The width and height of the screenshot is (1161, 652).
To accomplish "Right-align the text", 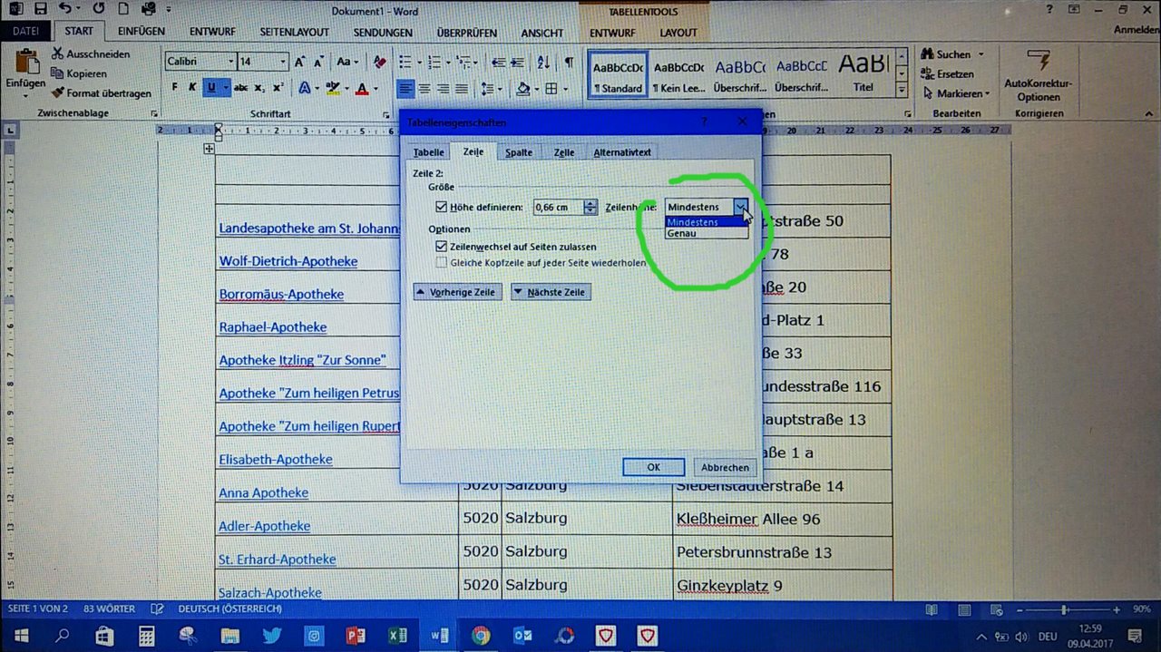I will click(x=444, y=88).
